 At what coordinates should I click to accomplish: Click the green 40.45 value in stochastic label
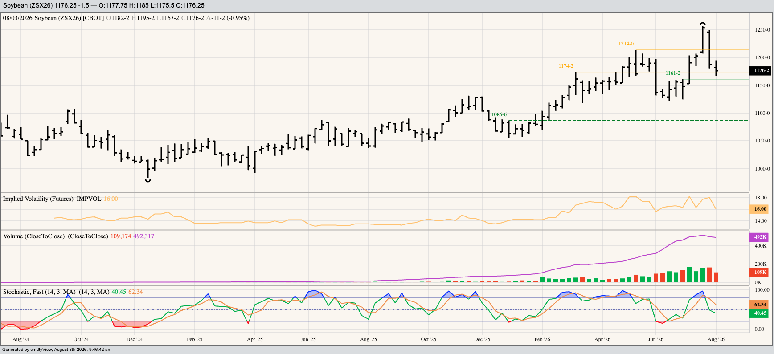coord(119,292)
